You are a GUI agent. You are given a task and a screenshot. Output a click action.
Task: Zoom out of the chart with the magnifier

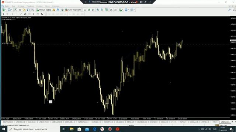102,10
